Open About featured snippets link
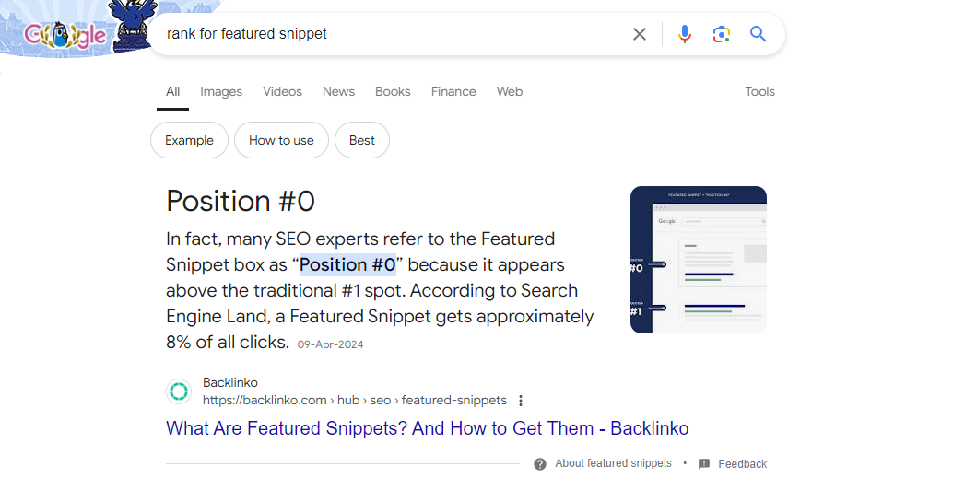953x502 pixels. [613, 463]
